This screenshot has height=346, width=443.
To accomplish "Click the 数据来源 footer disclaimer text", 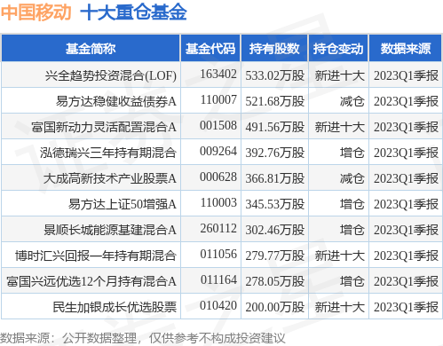I will click(143, 338).
